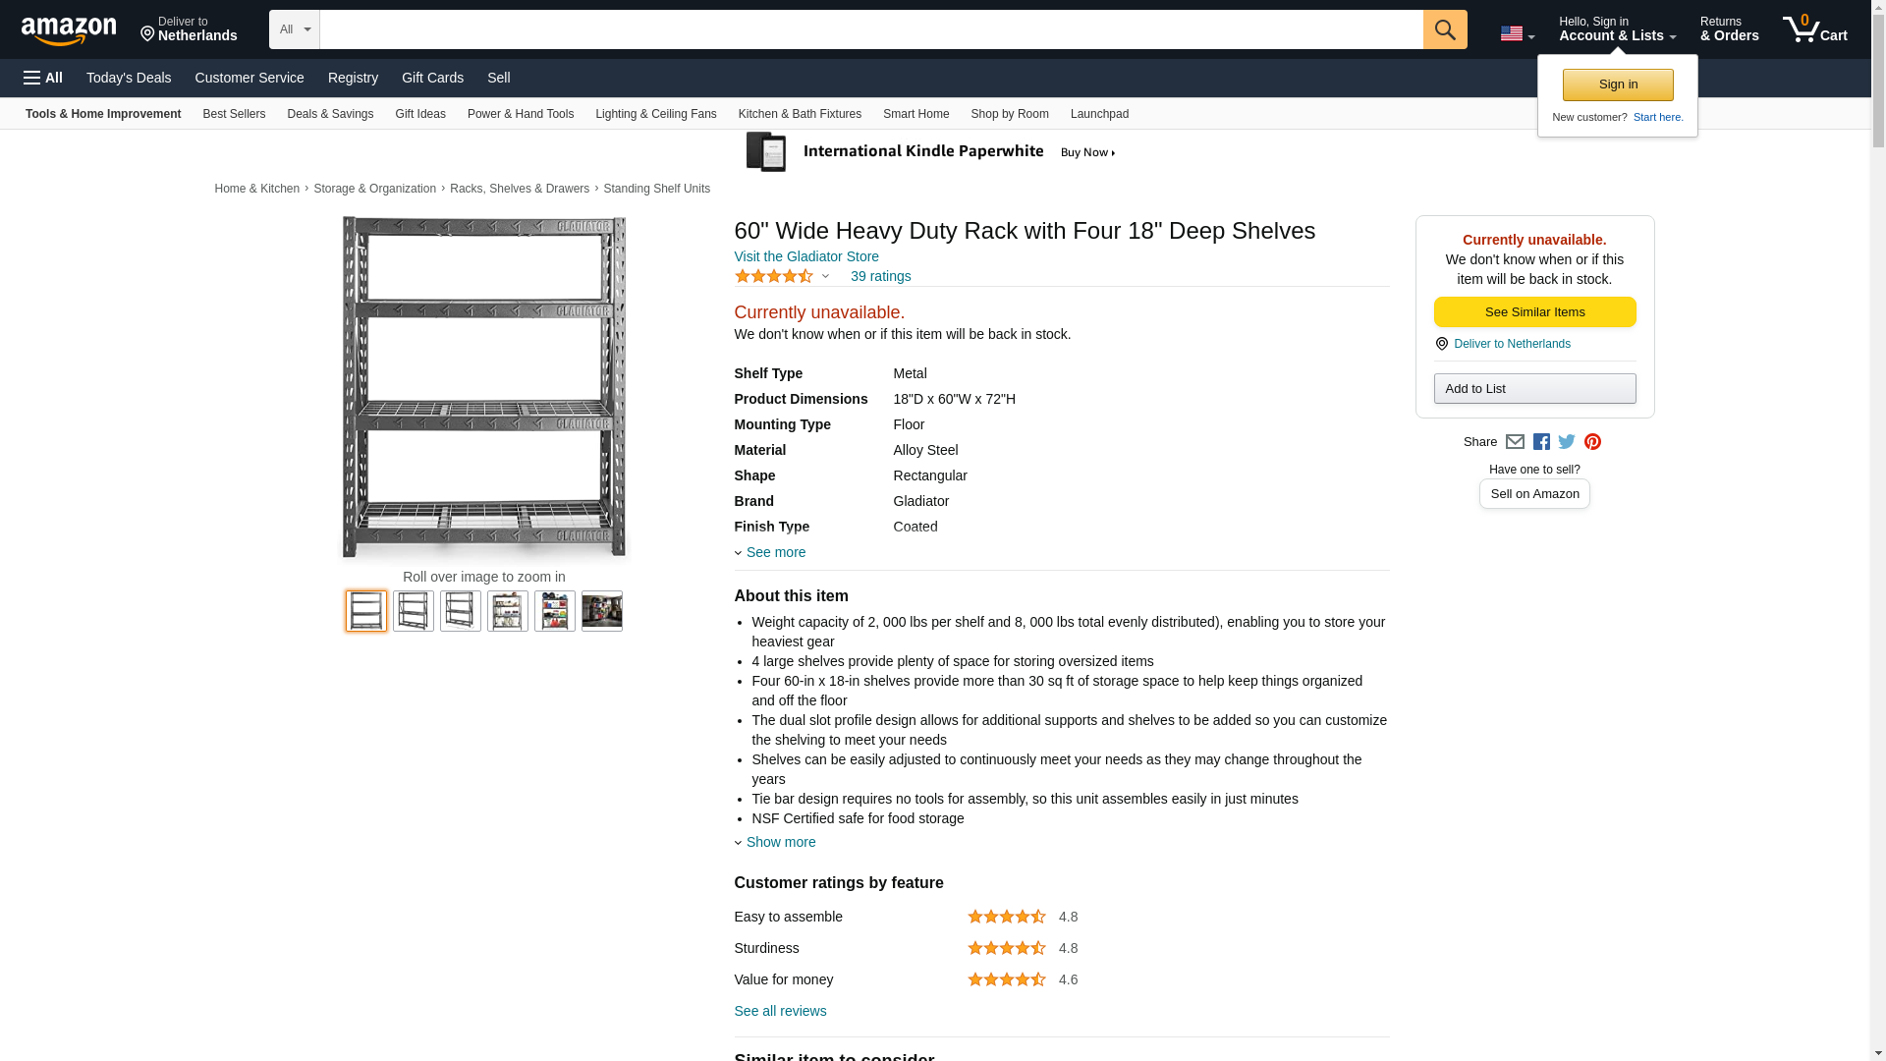Viewport: 1886px width, 1061px height.
Task: Visit the Gladiator Store link
Action: click(x=806, y=256)
